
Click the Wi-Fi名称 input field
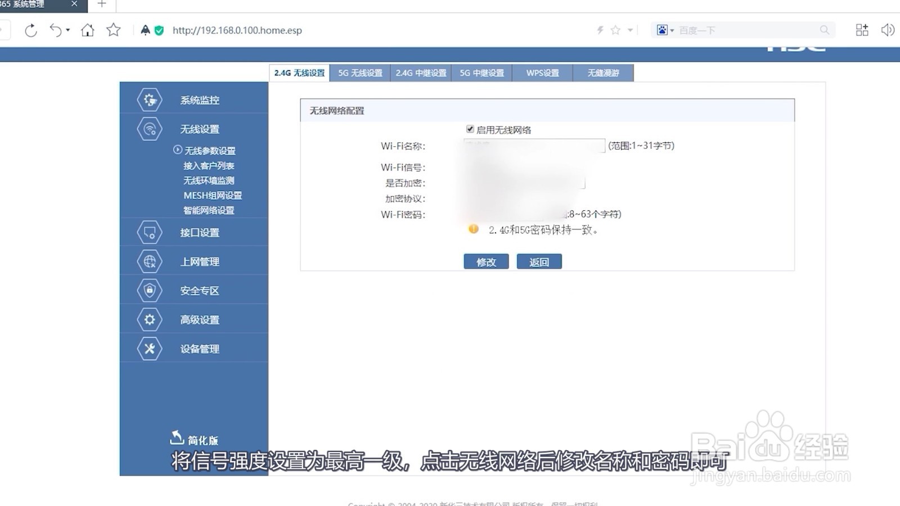point(534,146)
